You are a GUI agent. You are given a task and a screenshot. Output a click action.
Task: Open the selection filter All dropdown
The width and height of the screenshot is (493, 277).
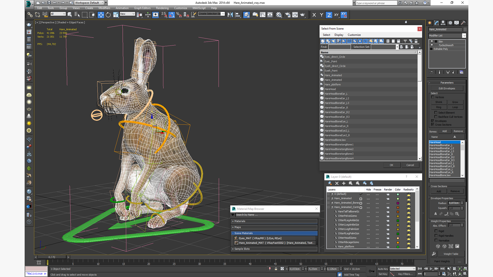(x=58, y=14)
